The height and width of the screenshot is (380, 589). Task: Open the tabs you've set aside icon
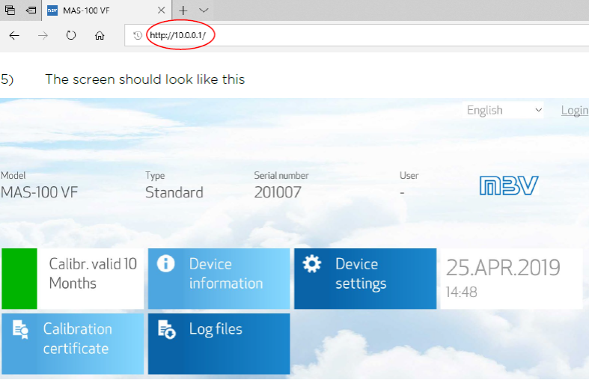[10, 10]
